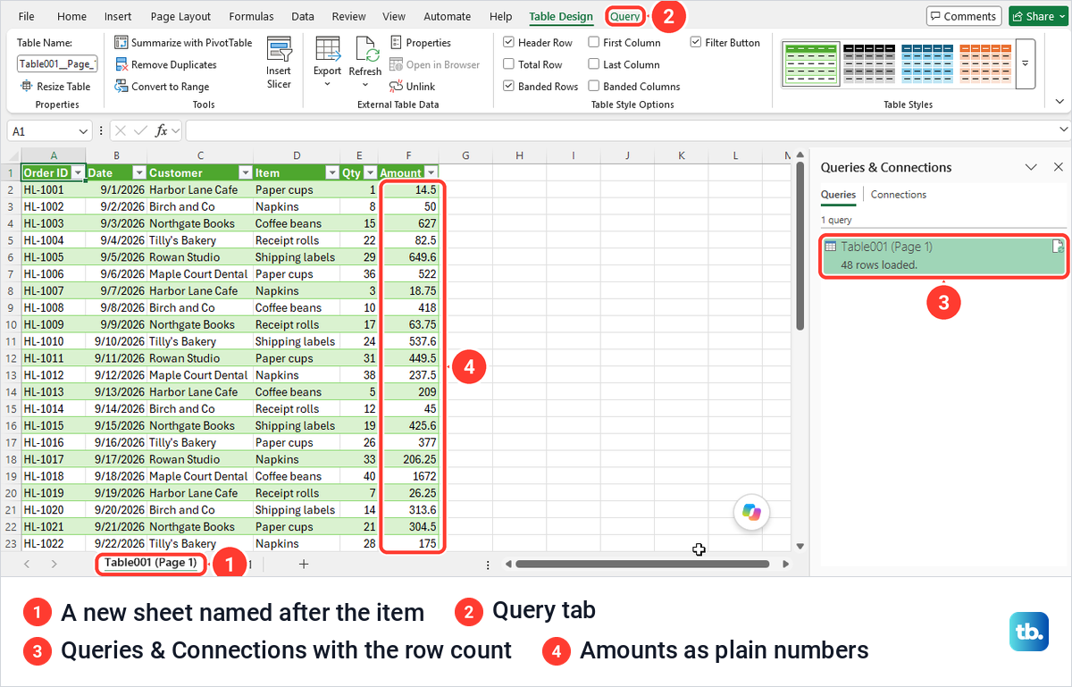Enable Last Column checkbox
The height and width of the screenshot is (687, 1072).
(x=594, y=64)
